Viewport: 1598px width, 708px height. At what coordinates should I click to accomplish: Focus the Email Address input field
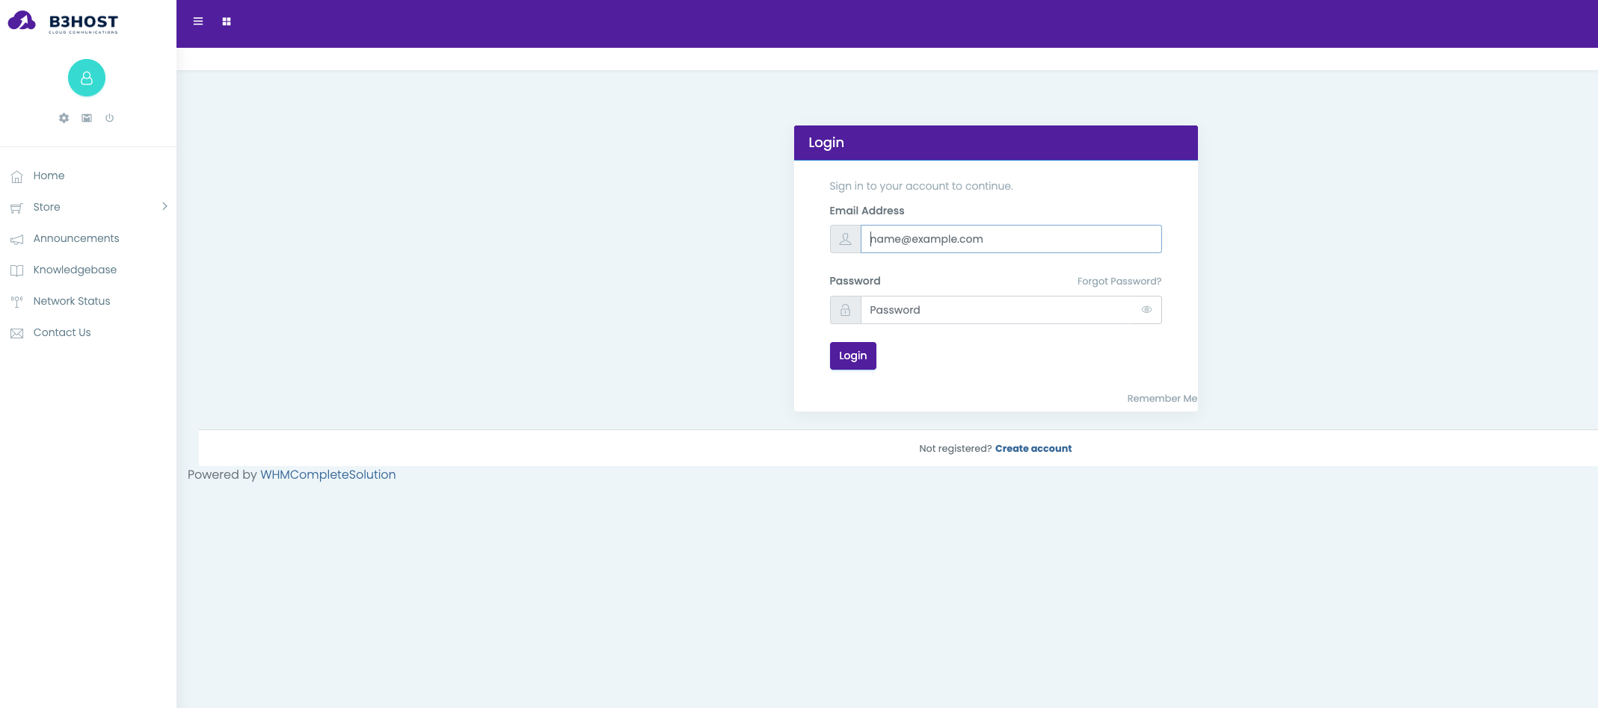click(x=1011, y=239)
